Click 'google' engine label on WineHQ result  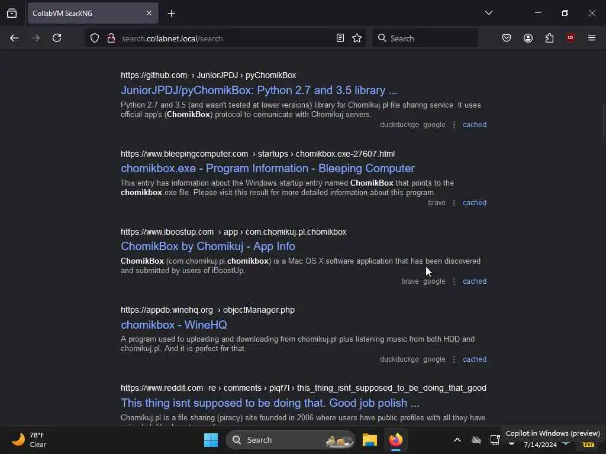click(434, 359)
